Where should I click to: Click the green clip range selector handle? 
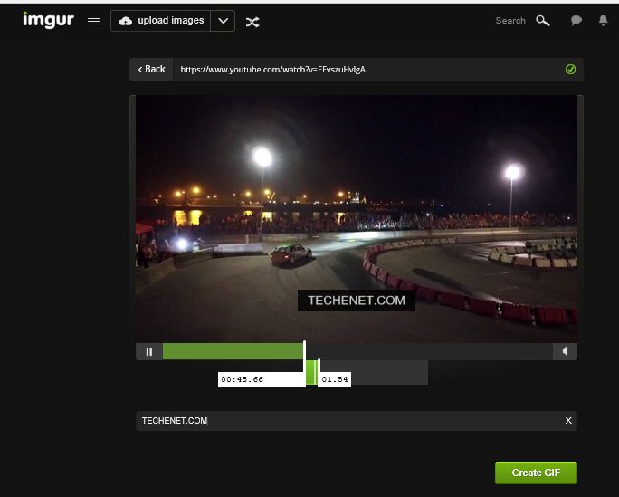coord(311,372)
